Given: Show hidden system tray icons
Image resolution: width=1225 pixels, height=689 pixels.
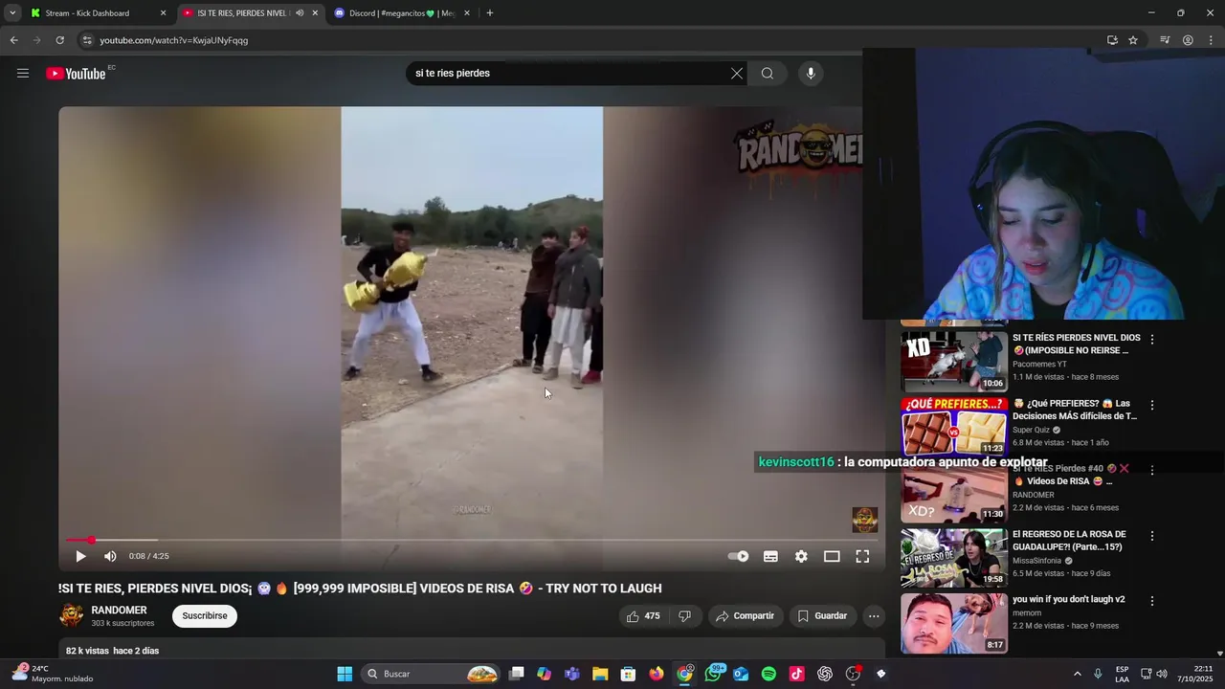Looking at the screenshot, I should (1077, 674).
